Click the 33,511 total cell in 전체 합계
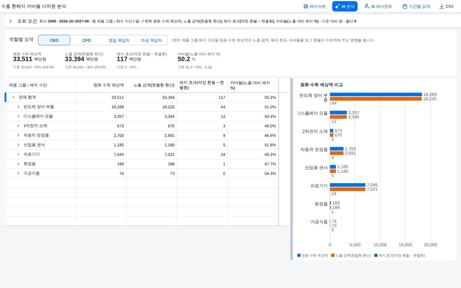461x288 pixels. (x=101, y=98)
